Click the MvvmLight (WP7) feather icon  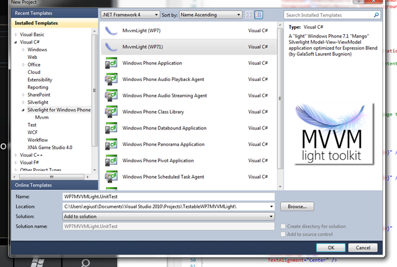click(x=111, y=30)
